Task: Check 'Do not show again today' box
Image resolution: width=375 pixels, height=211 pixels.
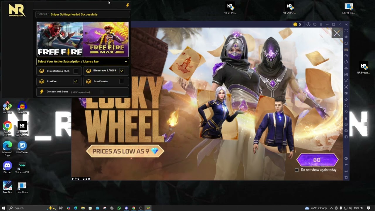Action: coord(296,170)
